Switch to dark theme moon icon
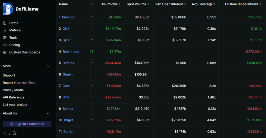Image resolution: width=266 pixels, height=138 pixels. 15,133
